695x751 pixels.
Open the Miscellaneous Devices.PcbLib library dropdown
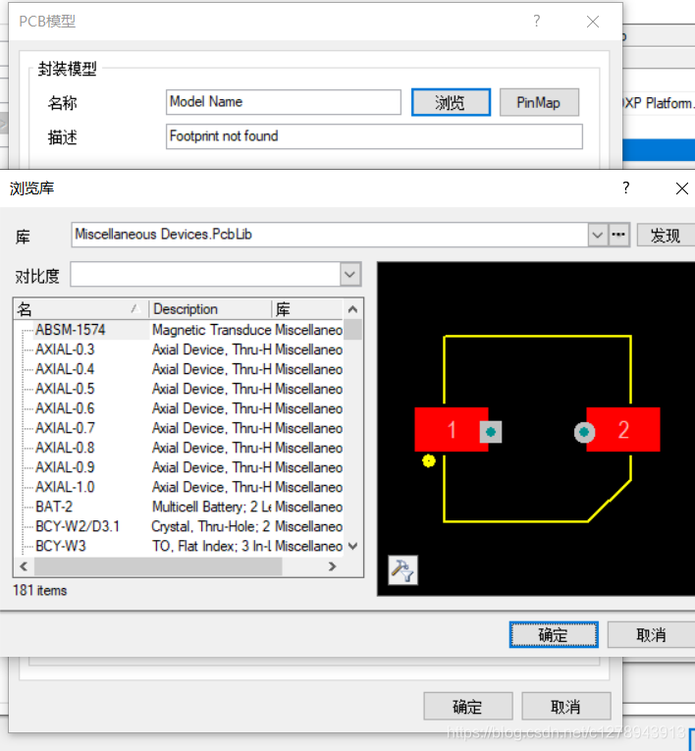click(x=598, y=235)
